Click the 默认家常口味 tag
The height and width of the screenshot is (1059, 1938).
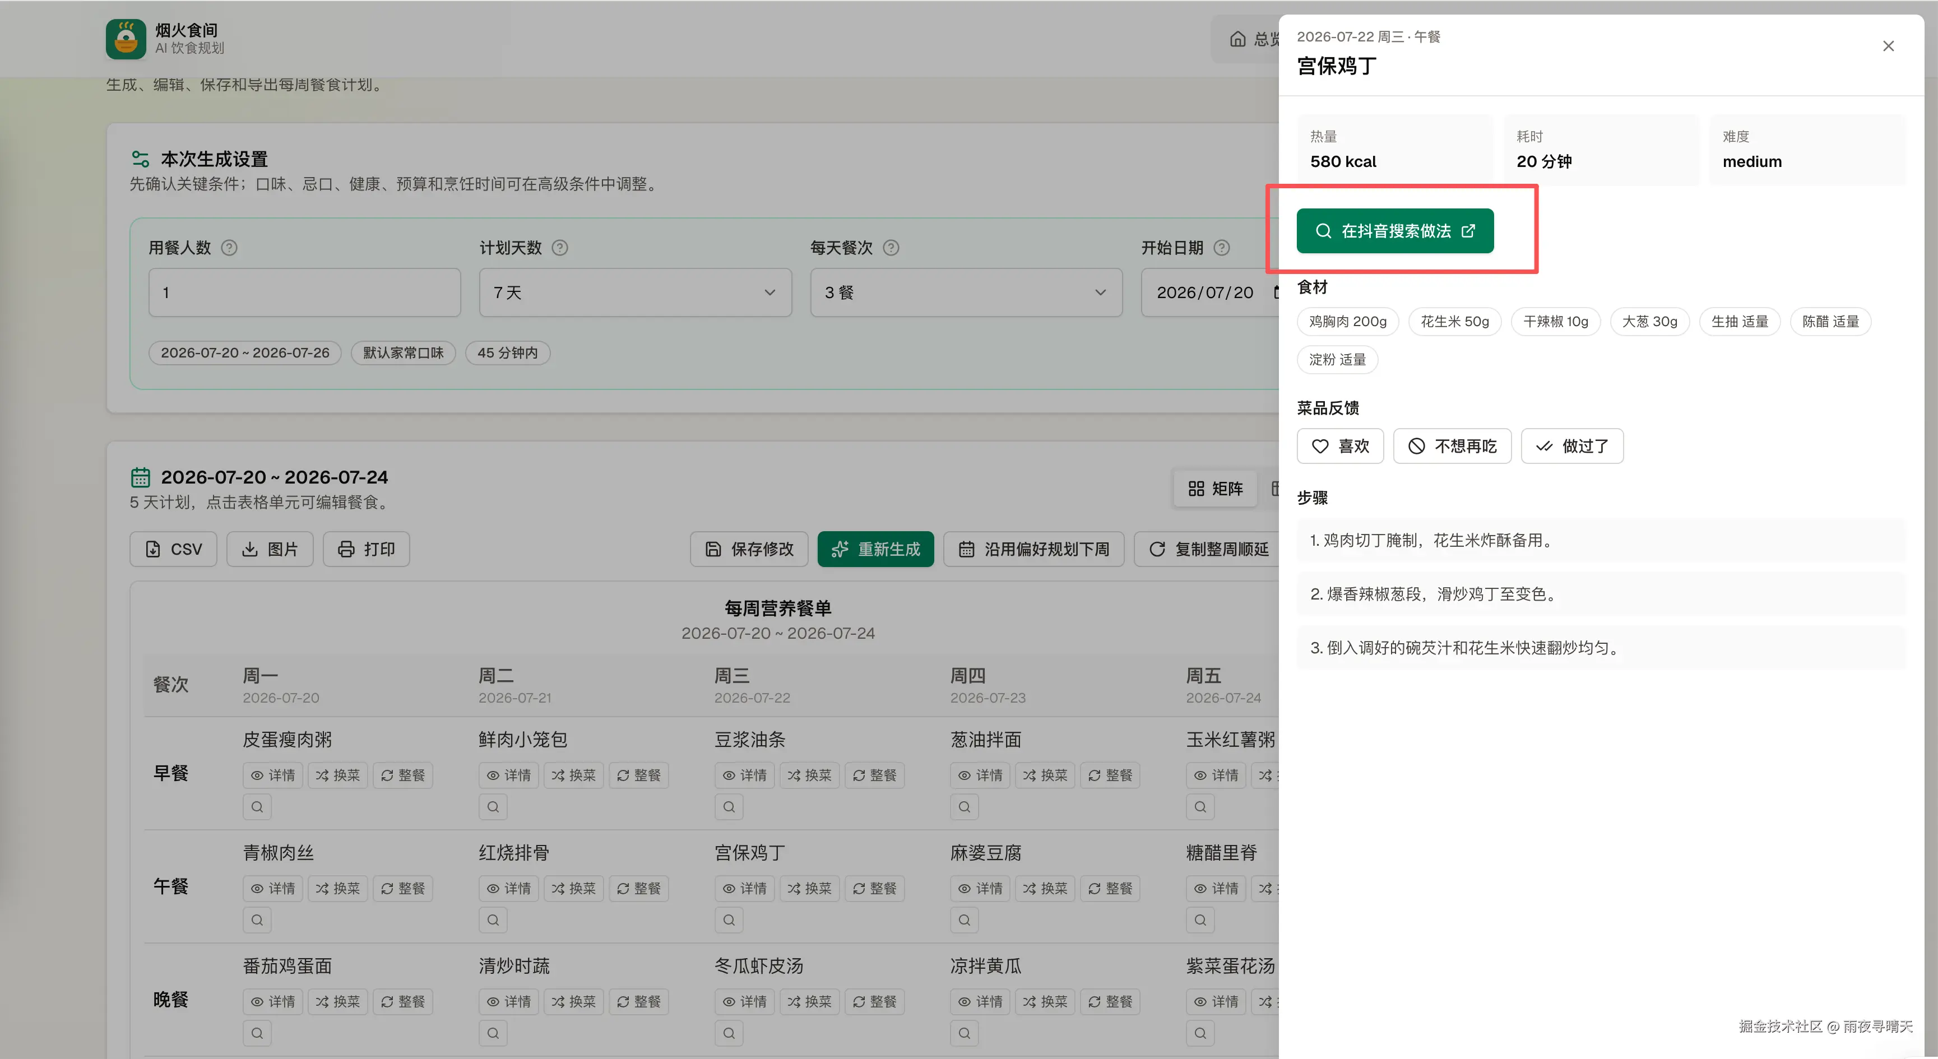pyautogui.click(x=404, y=353)
